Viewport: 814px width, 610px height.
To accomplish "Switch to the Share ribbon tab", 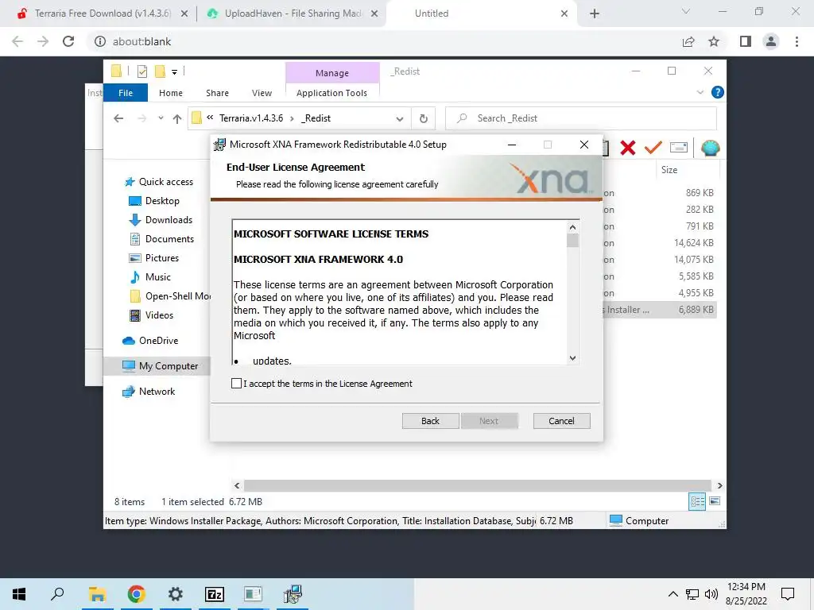I will (x=217, y=93).
